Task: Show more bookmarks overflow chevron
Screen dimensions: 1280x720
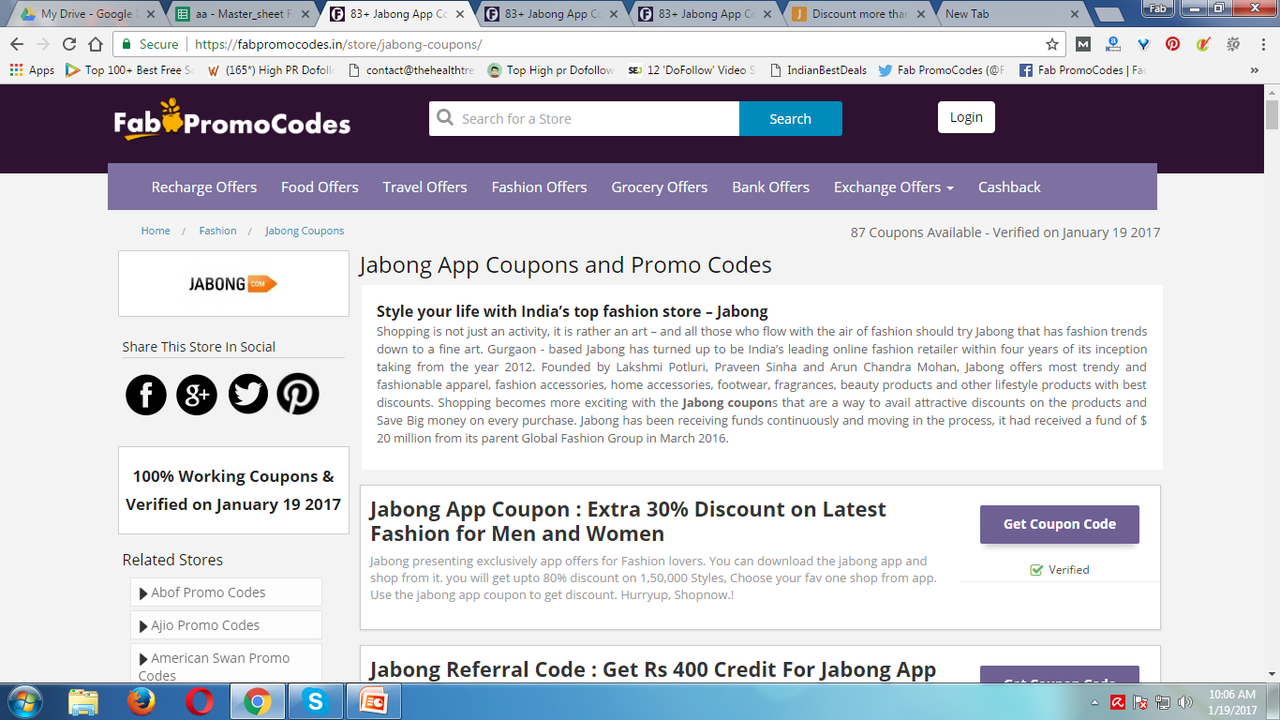Action: (x=1255, y=70)
